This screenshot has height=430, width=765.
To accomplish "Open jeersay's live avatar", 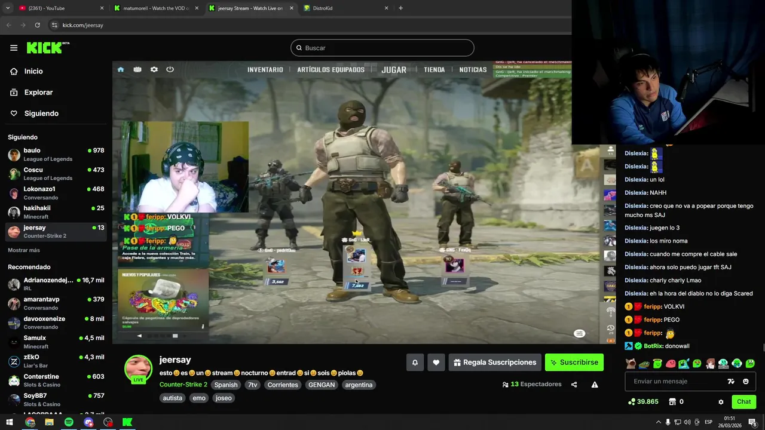I will click(x=138, y=369).
